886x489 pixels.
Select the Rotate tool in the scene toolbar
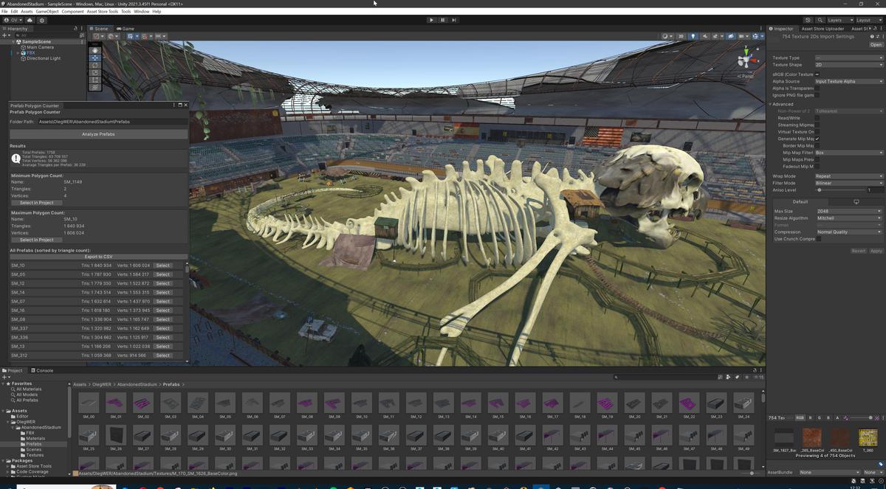coord(95,66)
